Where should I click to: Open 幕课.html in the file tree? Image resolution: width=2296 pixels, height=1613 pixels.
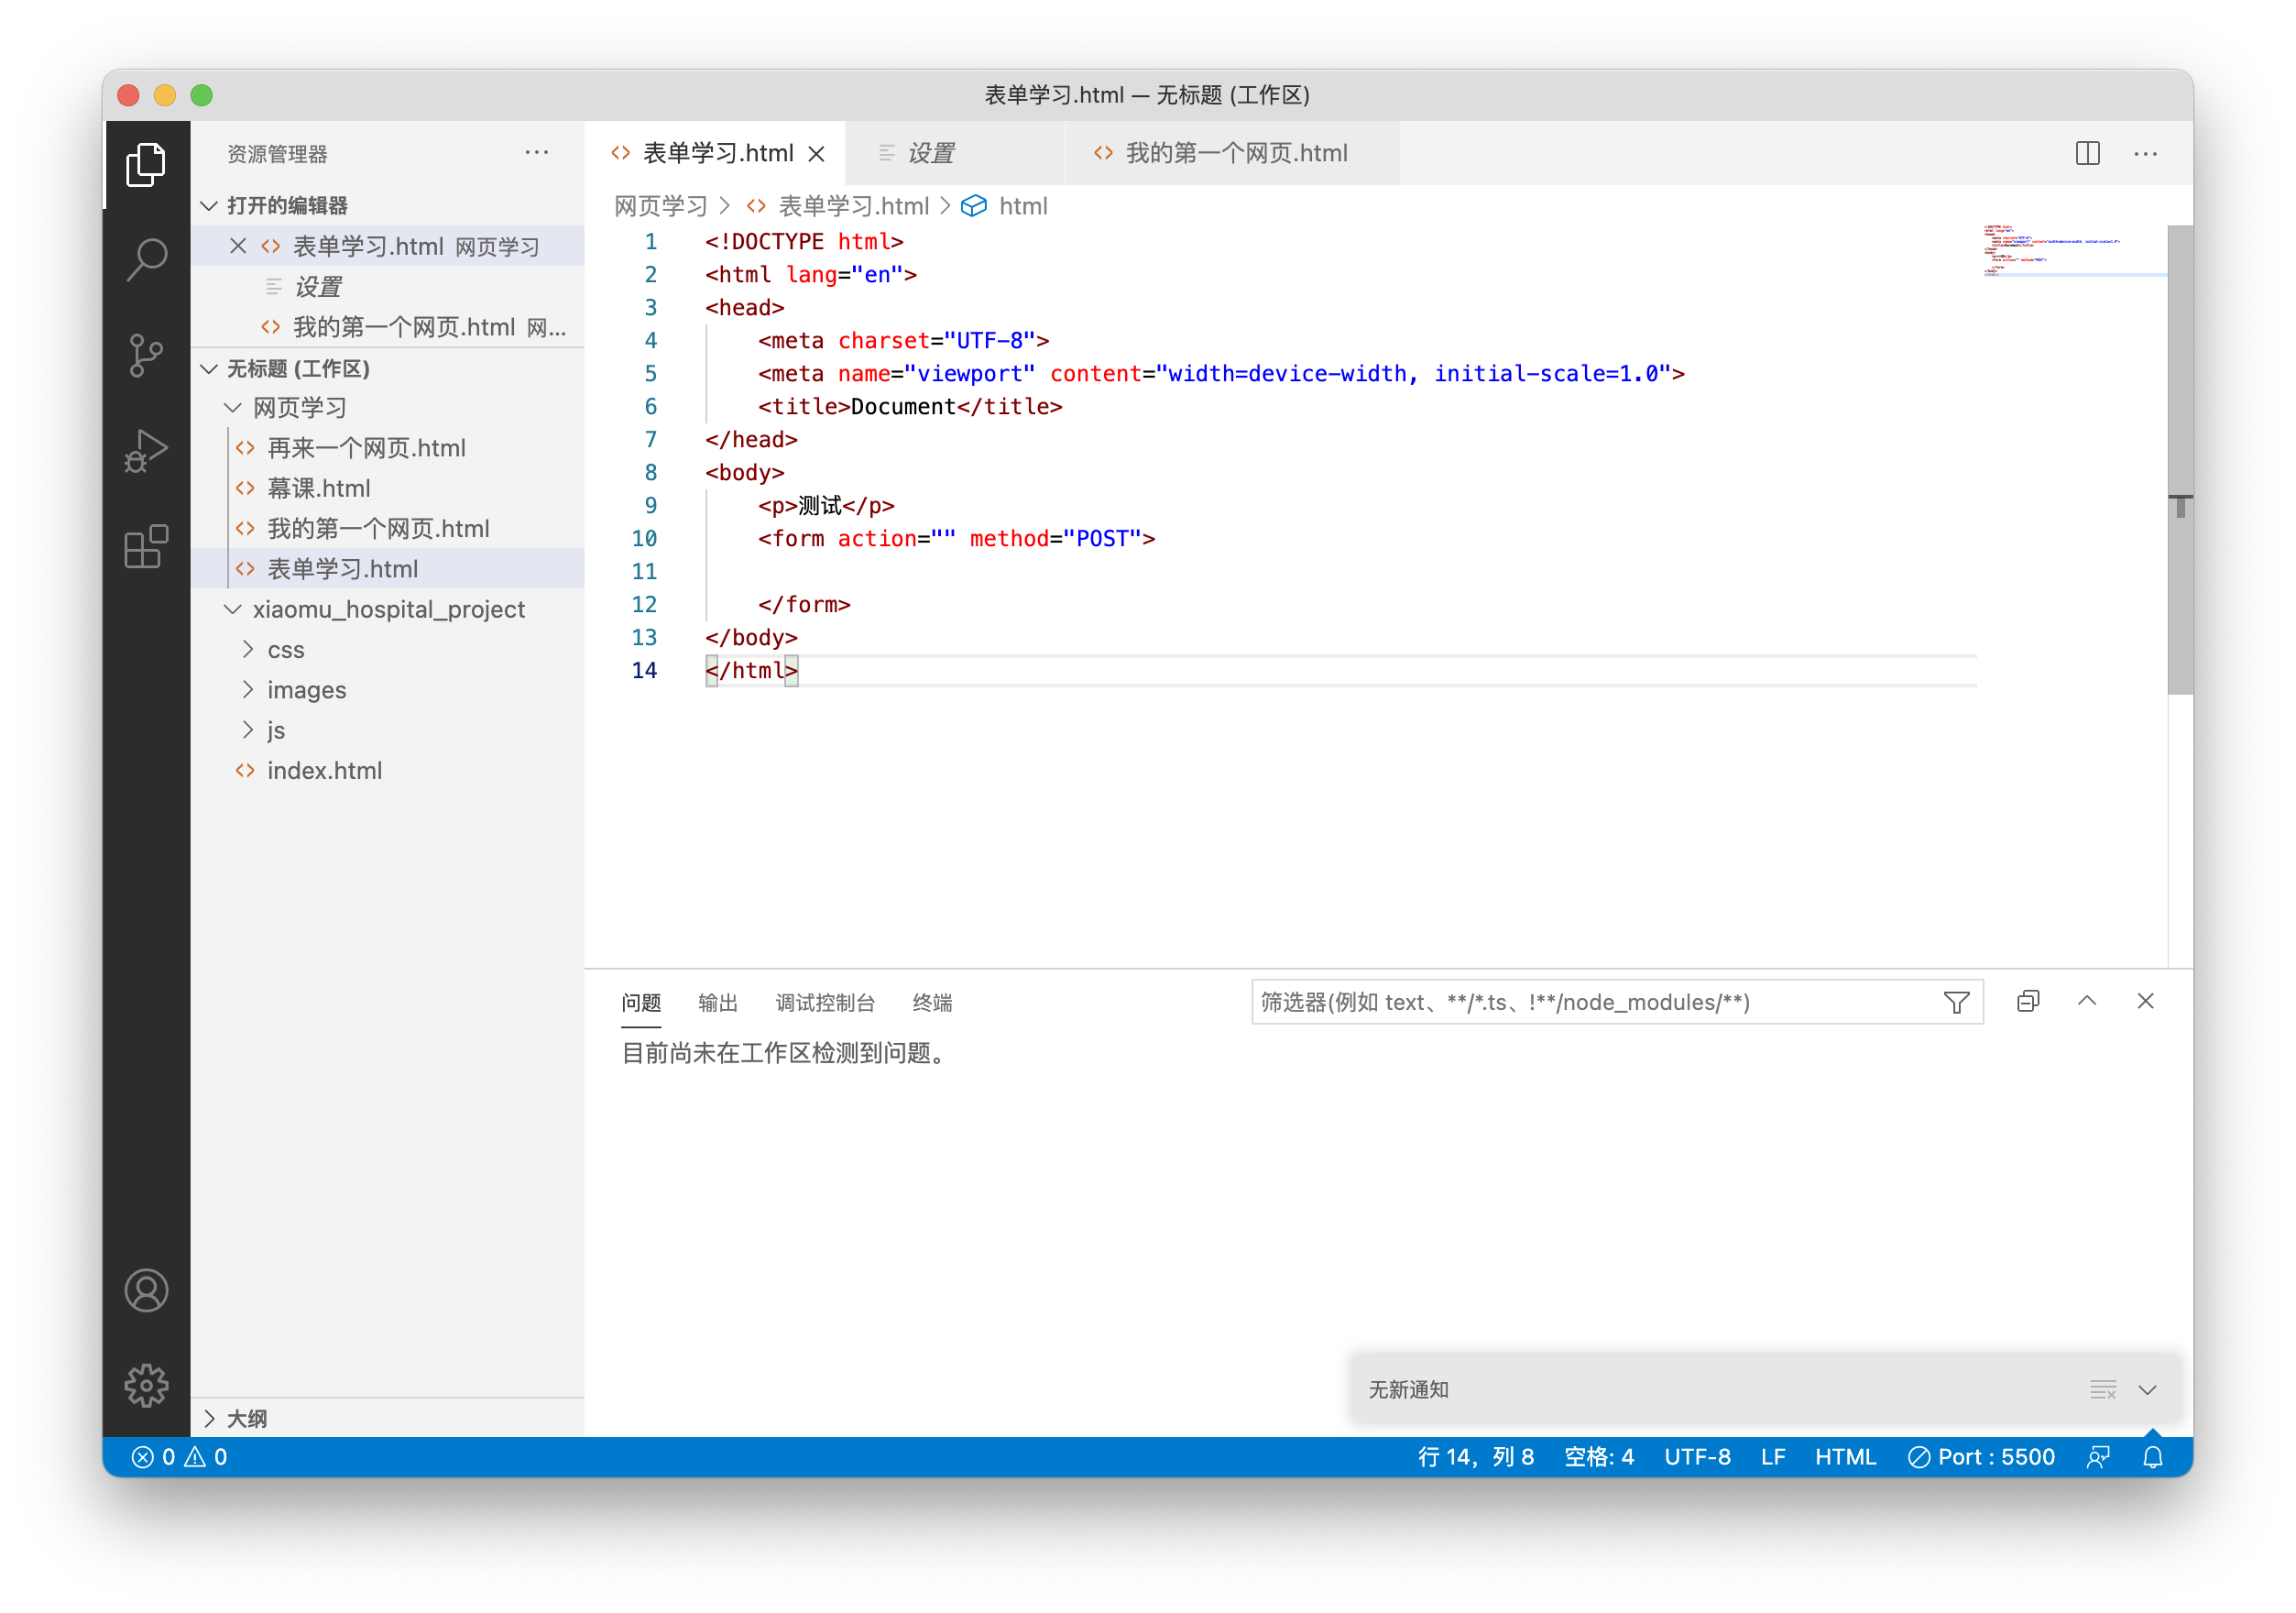pyautogui.click(x=387, y=488)
